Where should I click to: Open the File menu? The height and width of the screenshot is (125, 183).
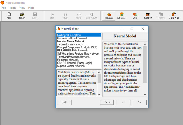[4, 8]
